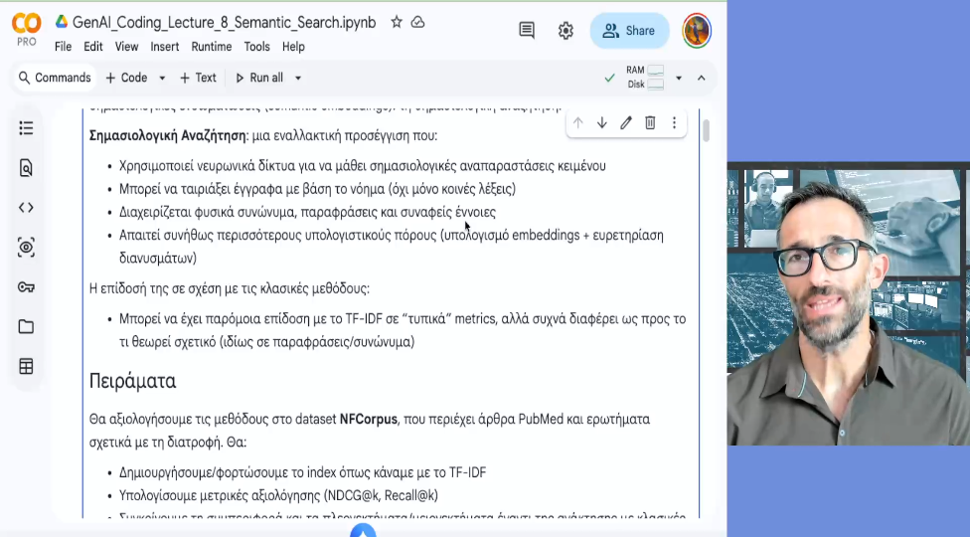970x537 pixels.
Task: Star the notebook title
Action: click(397, 22)
